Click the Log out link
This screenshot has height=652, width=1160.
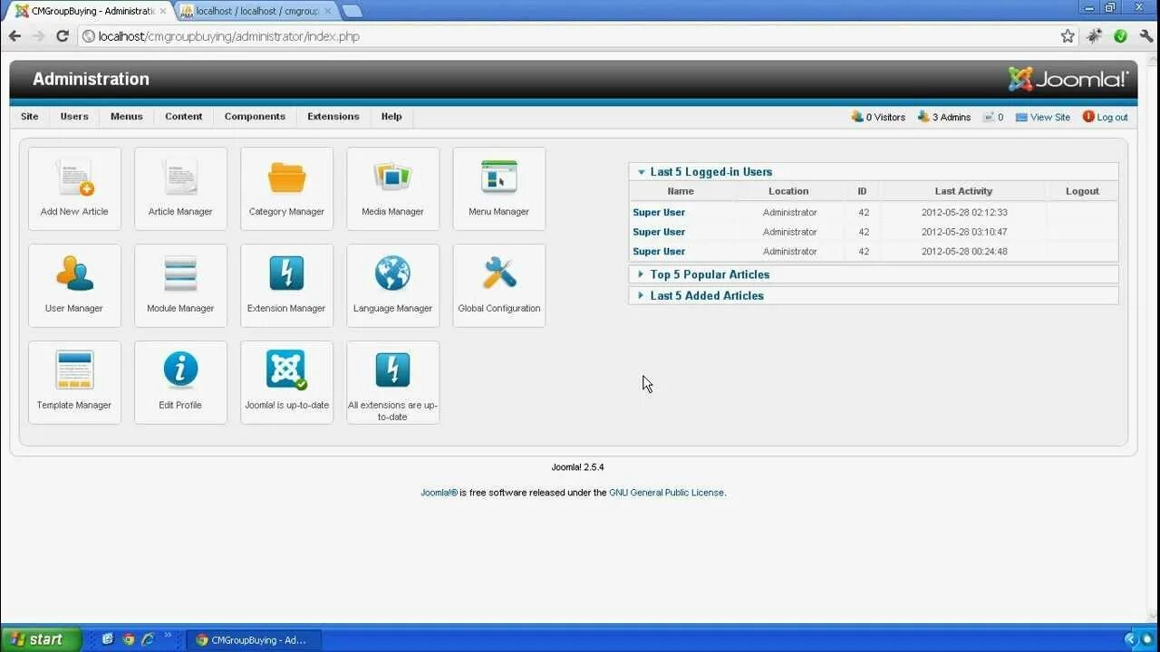point(1106,117)
